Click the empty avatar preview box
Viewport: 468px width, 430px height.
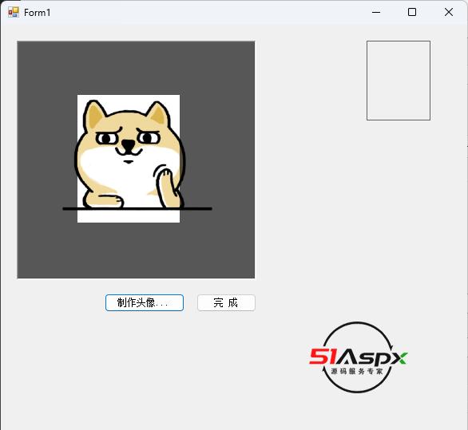pos(399,81)
